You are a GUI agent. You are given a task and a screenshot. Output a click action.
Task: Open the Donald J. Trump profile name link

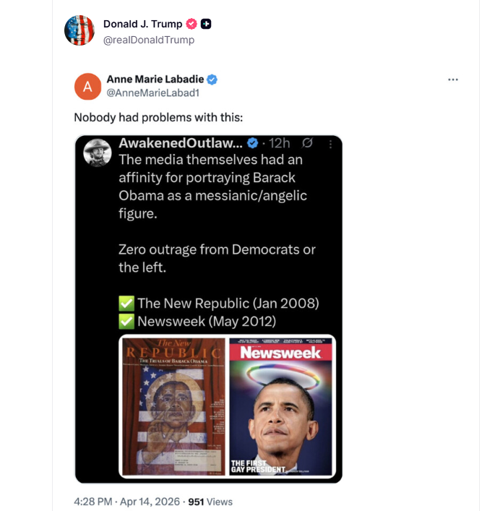point(142,24)
